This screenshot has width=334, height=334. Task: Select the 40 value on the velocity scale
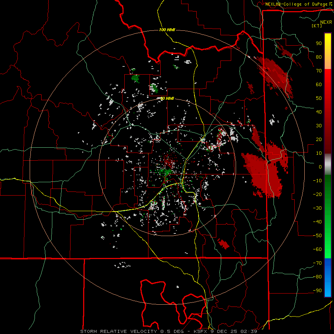coord(319,112)
